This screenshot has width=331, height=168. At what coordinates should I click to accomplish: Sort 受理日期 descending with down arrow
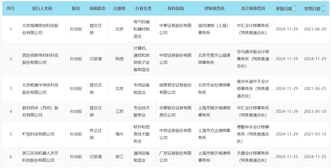pos(323,11)
